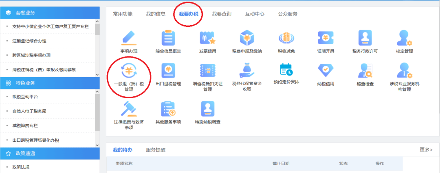
Task: Click the 更多> link
Action: (x=426, y=150)
